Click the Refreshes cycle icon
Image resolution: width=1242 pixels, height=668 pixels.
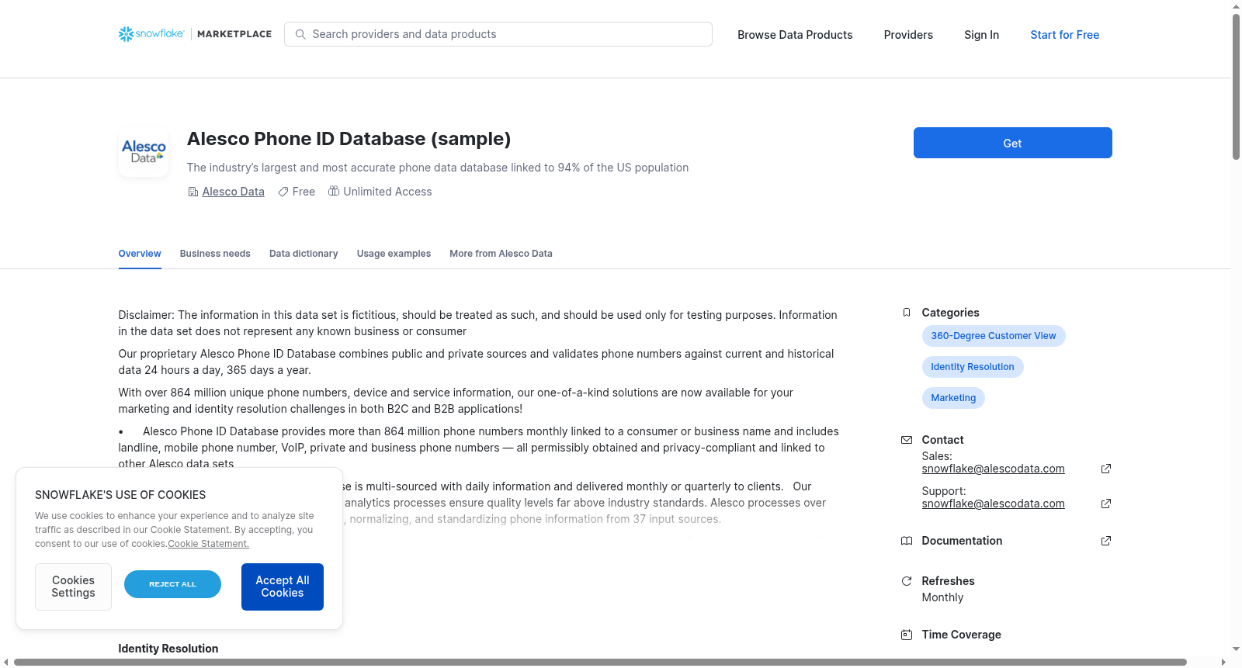(x=906, y=581)
